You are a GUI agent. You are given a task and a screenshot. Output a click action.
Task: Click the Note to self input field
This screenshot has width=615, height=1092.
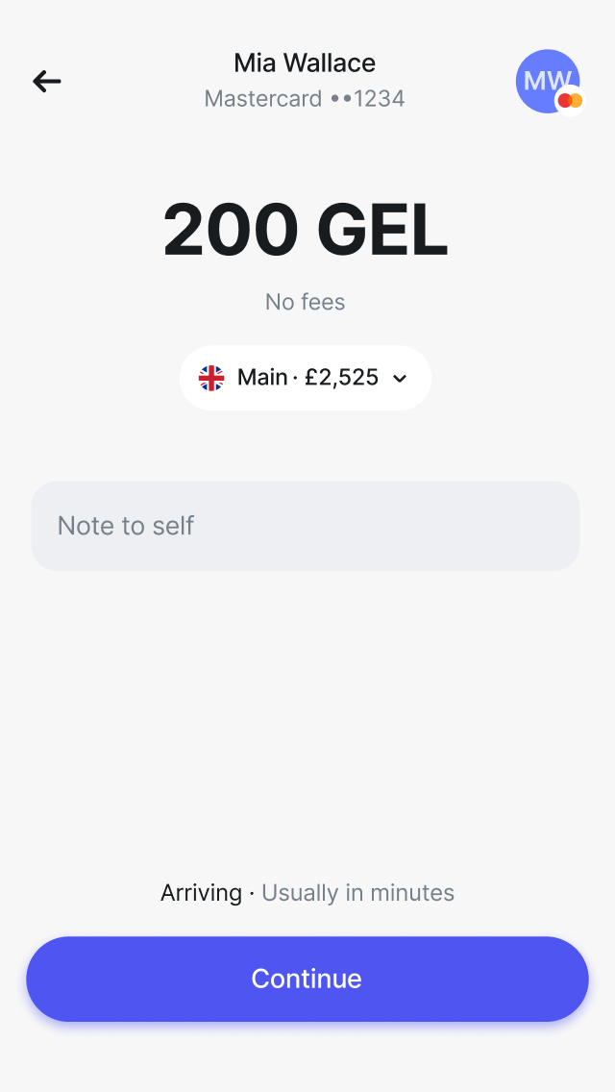tap(306, 525)
